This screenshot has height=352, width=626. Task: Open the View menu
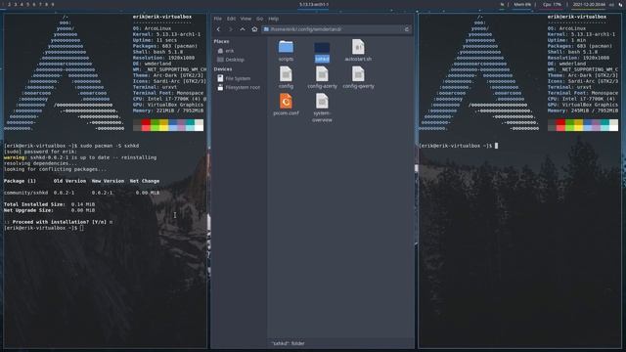coord(246,19)
